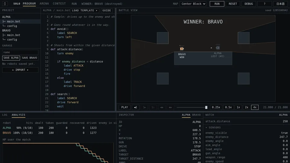This screenshot has width=290, height=163.
Task: Step back one frame in playback
Action: (x=136, y=107)
